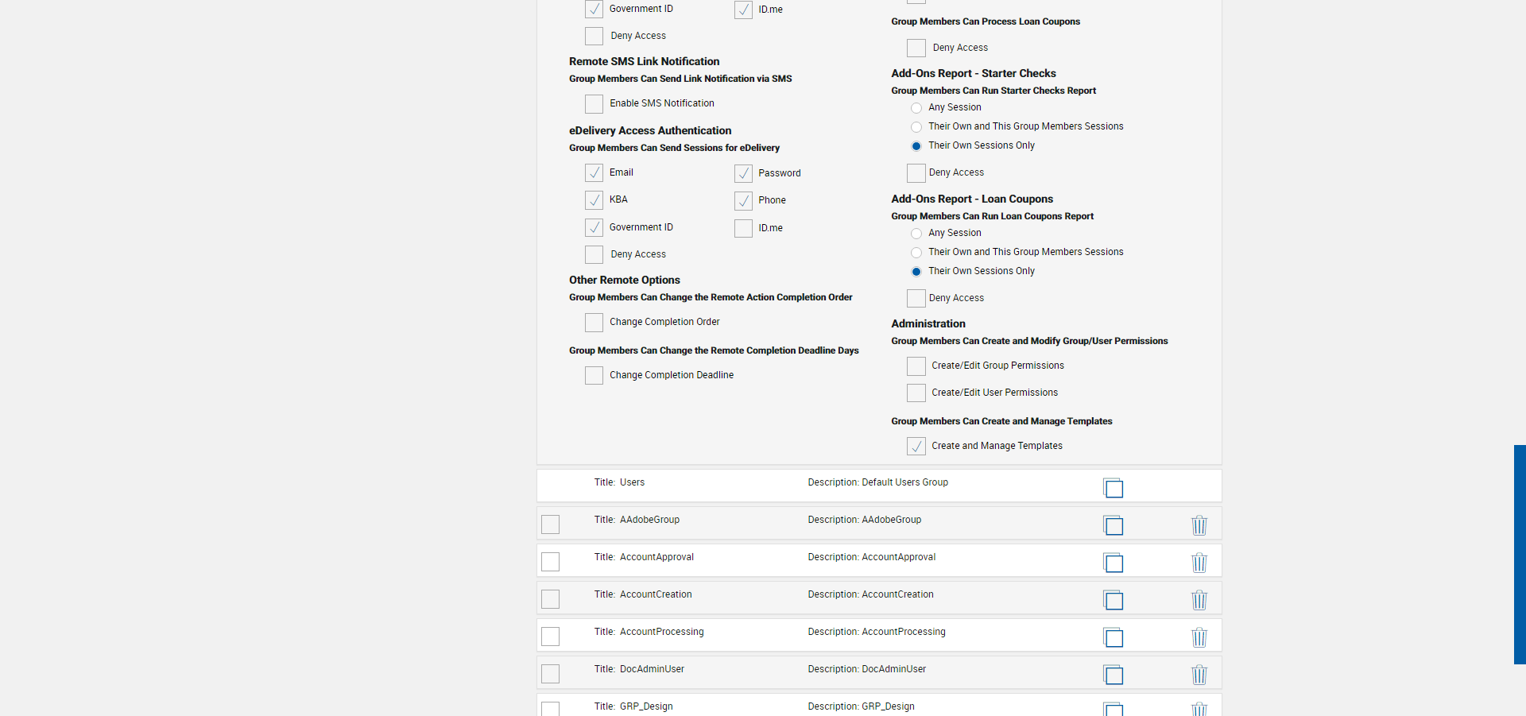
Task: Click the 'Title: AccountProcessing' text
Action: (649, 632)
